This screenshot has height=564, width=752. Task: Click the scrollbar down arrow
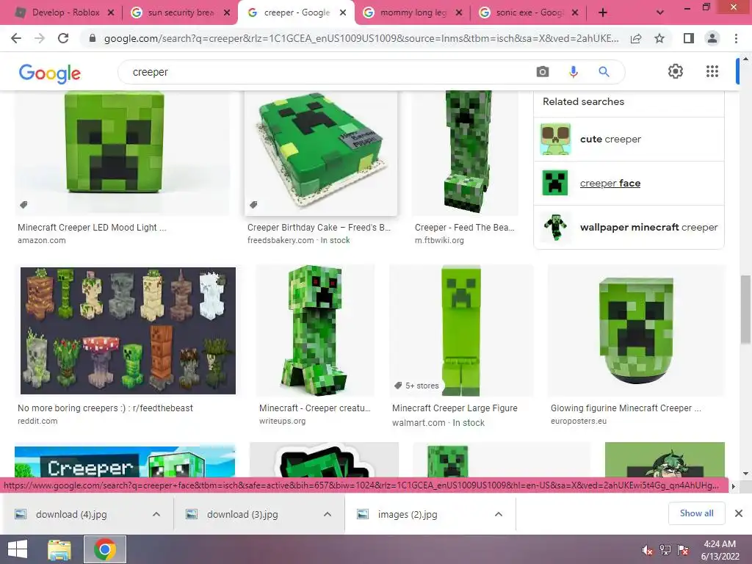[x=745, y=474]
